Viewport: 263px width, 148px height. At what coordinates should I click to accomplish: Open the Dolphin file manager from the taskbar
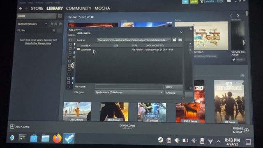pyautogui.click(x=46, y=139)
